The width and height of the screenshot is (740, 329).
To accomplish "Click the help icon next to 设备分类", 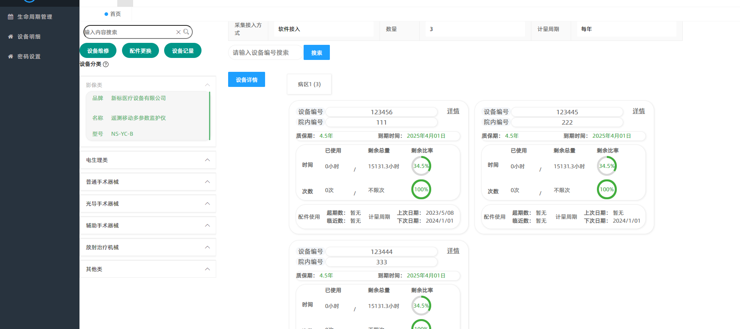I will [106, 64].
